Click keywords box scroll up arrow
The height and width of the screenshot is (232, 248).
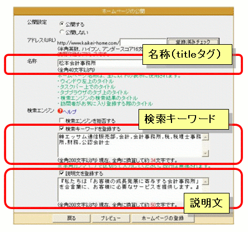(206, 137)
